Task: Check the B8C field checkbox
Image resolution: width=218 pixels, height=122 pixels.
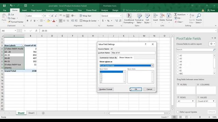Action: click(x=177, y=74)
